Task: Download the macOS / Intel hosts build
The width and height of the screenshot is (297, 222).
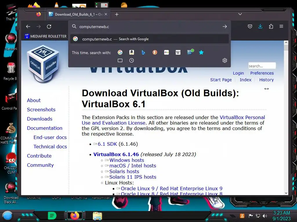Action: pos(133,166)
